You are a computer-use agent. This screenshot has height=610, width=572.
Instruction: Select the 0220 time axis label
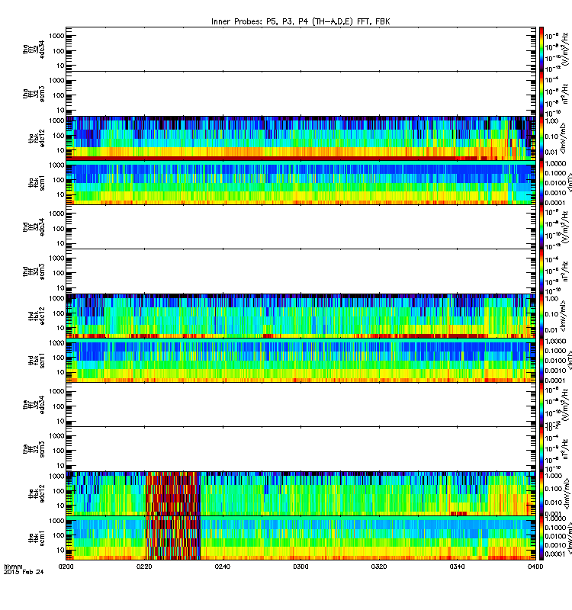click(x=144, y=567)
